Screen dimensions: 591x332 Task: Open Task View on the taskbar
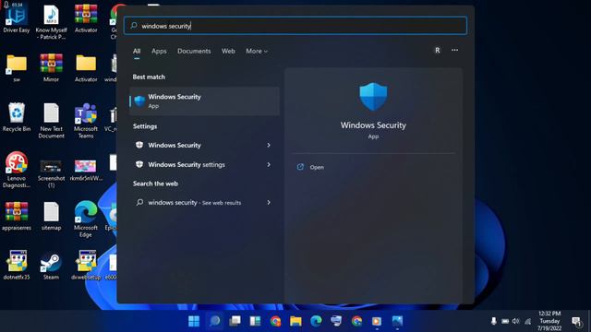point(235,321)
